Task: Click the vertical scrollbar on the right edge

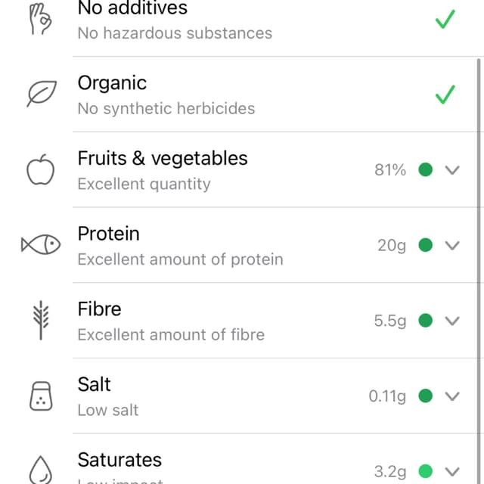Action: (479, 271)
